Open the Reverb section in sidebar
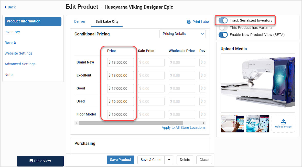The height and width of the screenshot is (167, 302). [x=10, y=43]
